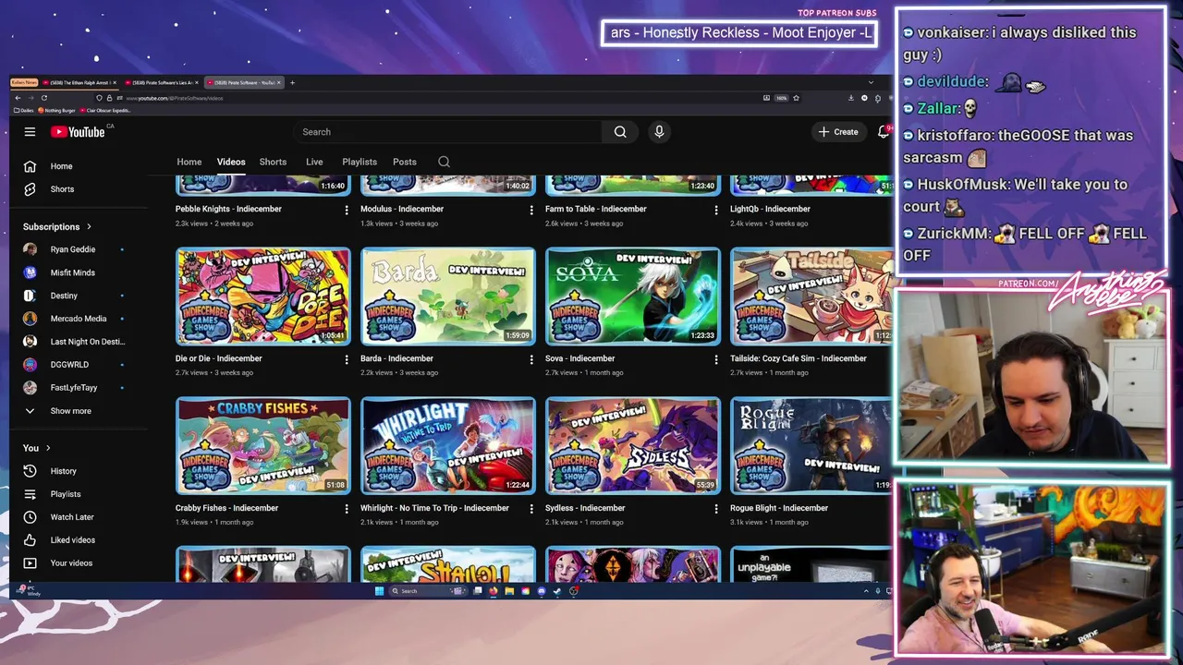Click the Windows Start button

coord(379,591)
